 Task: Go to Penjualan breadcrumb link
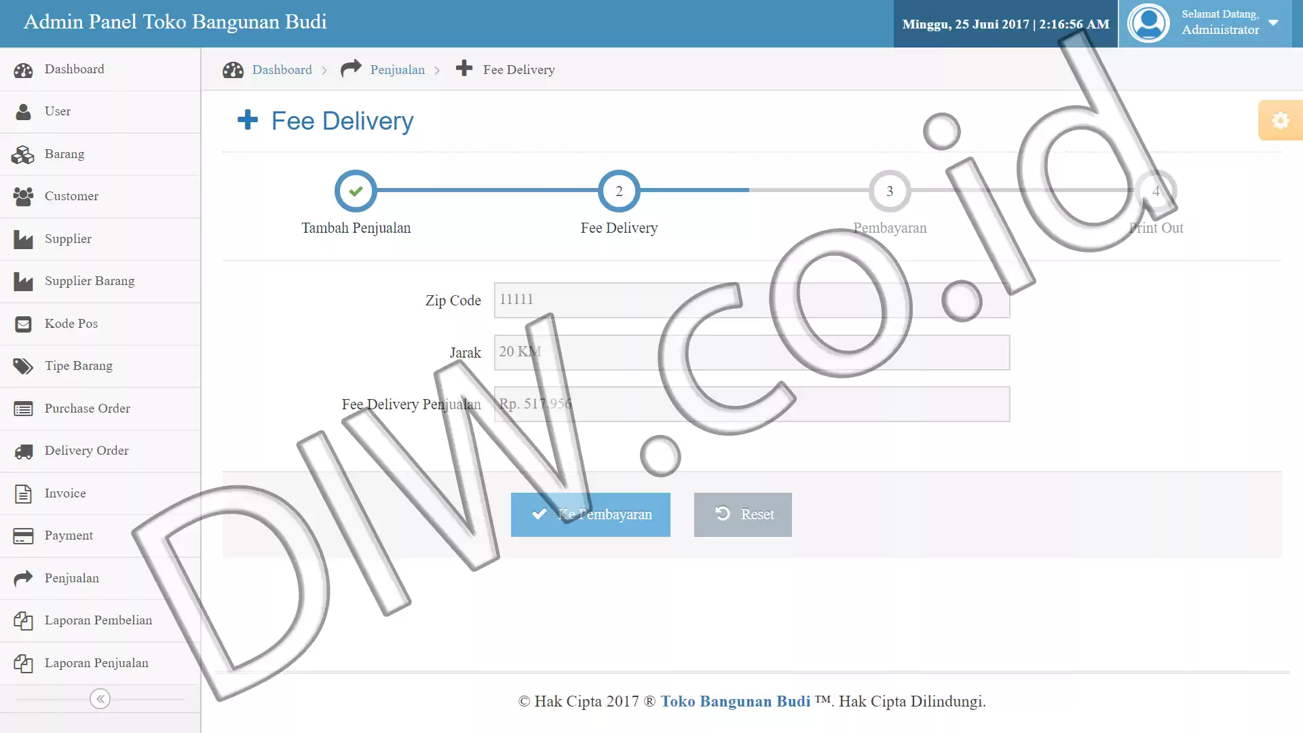(398, 70)
